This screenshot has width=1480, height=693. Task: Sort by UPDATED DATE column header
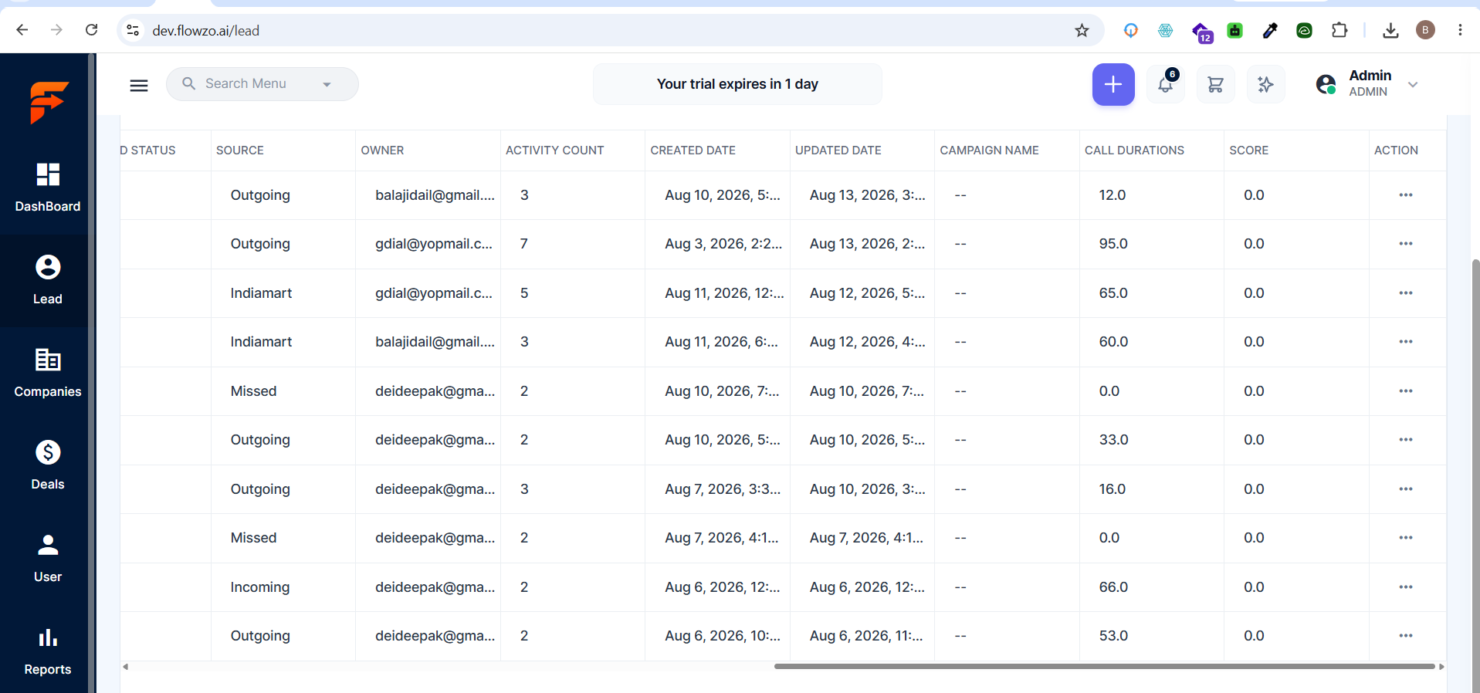(x=838, y=150)
